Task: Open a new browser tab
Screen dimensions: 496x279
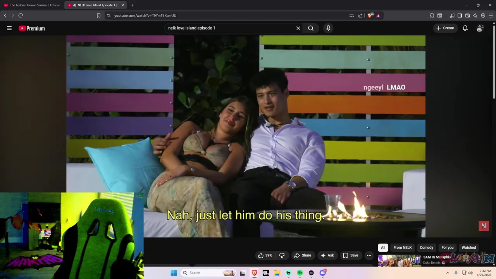Action: tap(132, 5)
